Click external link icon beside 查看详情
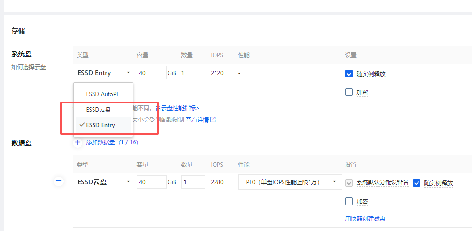Viewport: 472px width, 231px height. click(x=213, y=120)
